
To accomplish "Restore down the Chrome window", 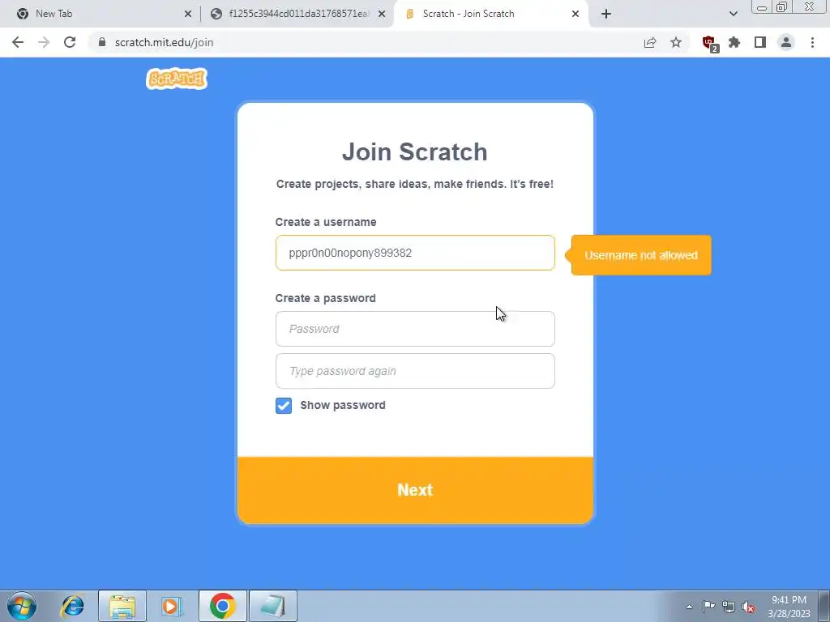I will pyautogui.click(x=781, y=7).
